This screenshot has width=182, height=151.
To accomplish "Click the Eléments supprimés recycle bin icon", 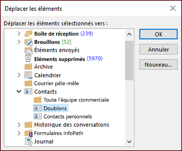I will point(28,58).
